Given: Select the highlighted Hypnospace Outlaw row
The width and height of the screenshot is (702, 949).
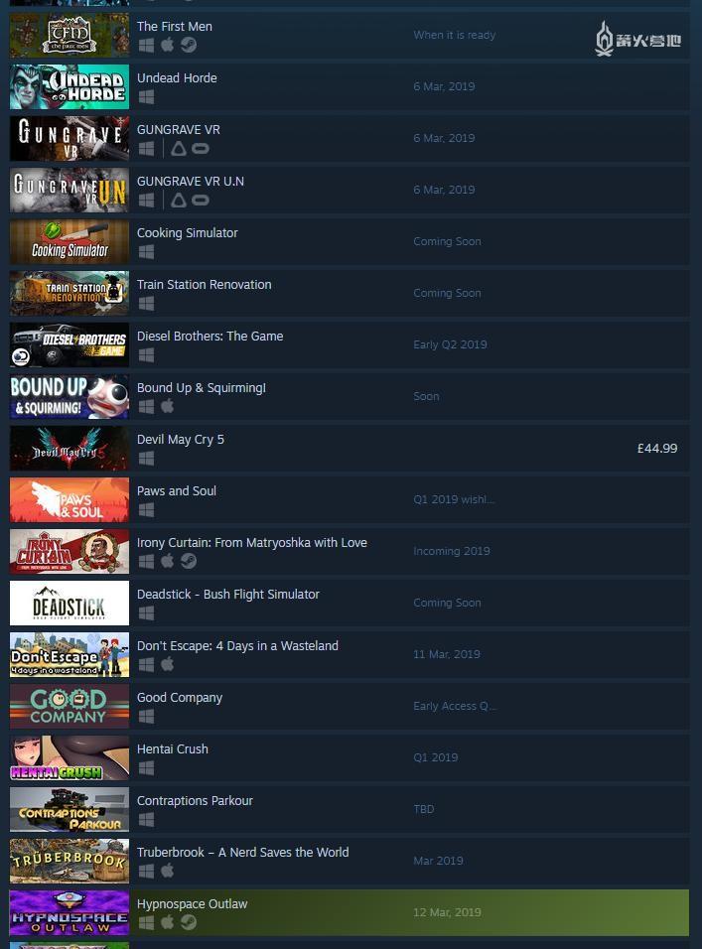Looking at the screenshot, I should (x=350, y=912).
